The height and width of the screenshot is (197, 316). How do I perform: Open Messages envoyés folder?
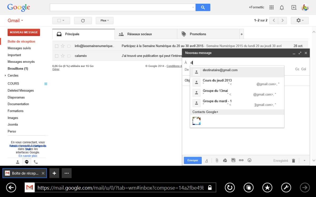(21, 62)
